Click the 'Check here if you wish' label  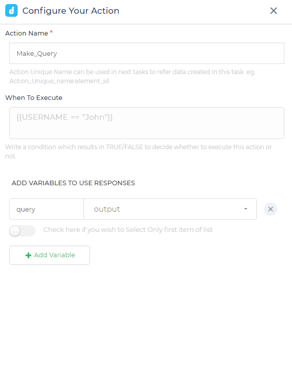pos(128,230)
